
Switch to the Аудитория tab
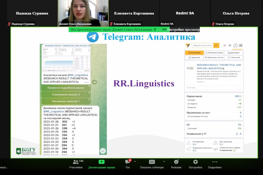194,57
